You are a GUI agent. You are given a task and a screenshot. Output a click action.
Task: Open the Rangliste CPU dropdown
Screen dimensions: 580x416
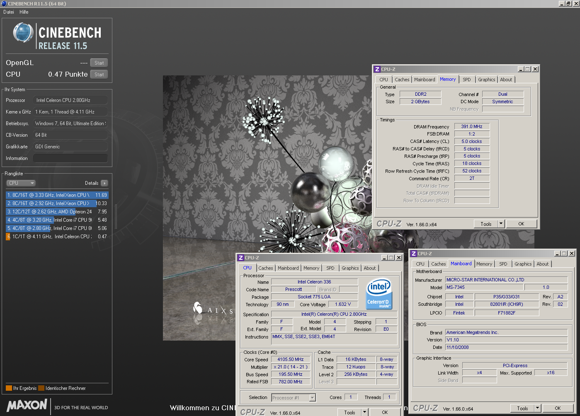(x=21, y=183)
